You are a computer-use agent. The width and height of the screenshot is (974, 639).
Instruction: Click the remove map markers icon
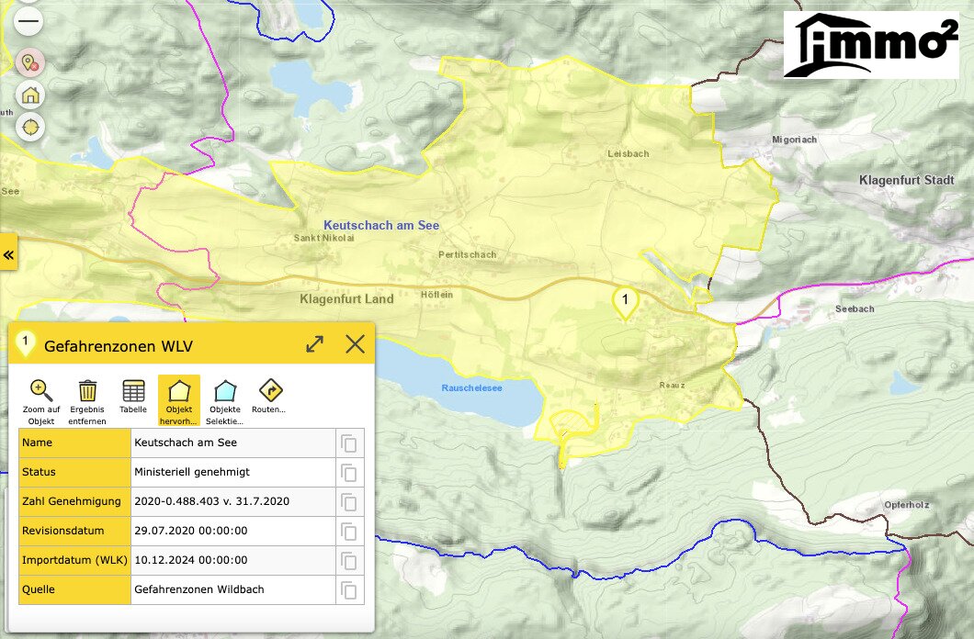click(x=29, y=62)
